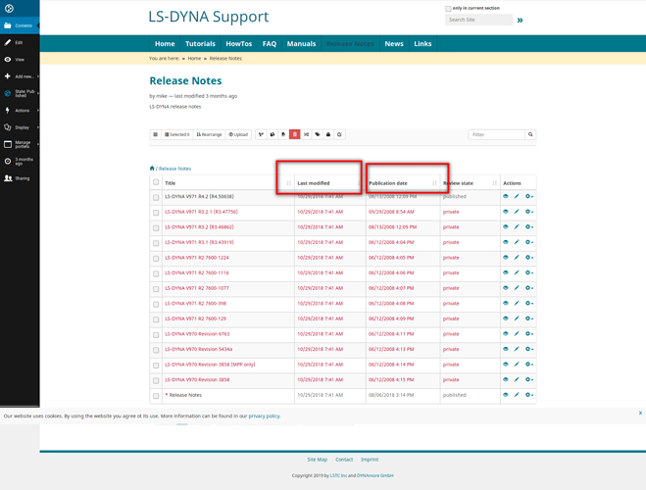Viewport: 646px width, 490px height.
Task: Open the HowTos navigation tab
Action: pyautogui.click(x=239, y=44)
